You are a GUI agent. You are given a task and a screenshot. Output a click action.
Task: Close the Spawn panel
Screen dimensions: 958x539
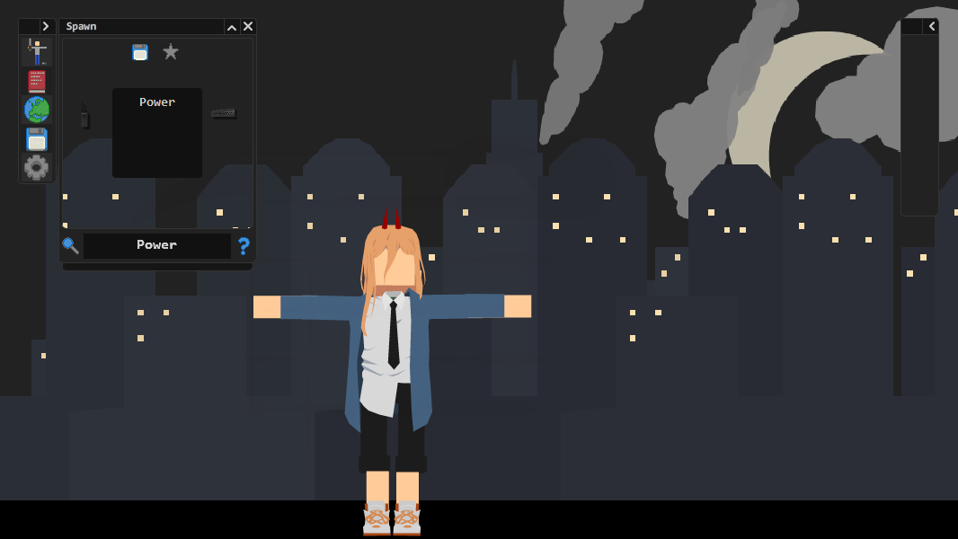point(247,26)
